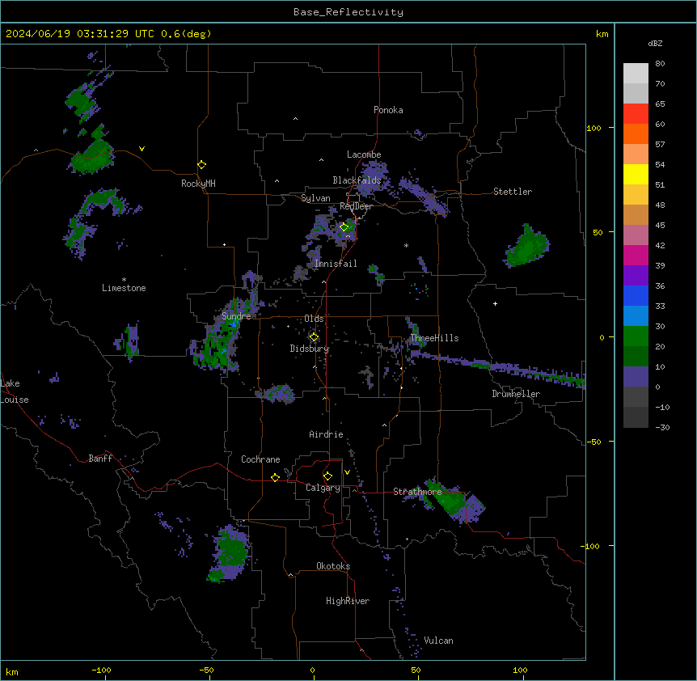This screenshot has width=697, height=681.
Task: Click the asterisk marker above Limestone
Action: click(124, 280)
